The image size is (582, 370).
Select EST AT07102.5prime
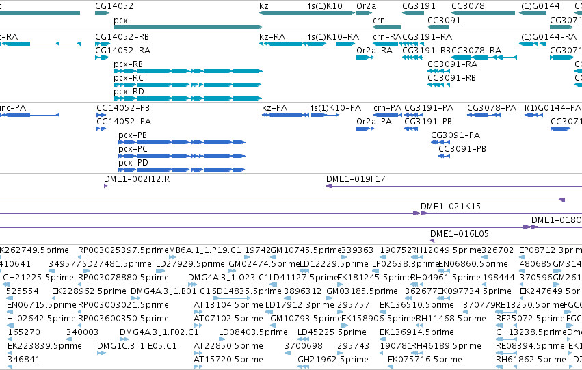[228, 319]
